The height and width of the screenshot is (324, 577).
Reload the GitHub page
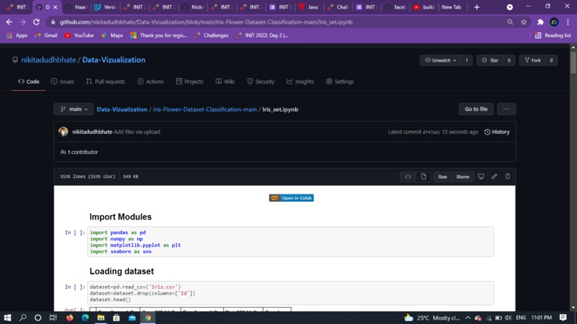point(36,22)
